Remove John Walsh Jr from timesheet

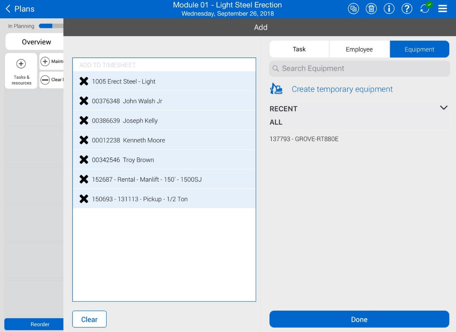pyautogui.click(x=84, y=101)
